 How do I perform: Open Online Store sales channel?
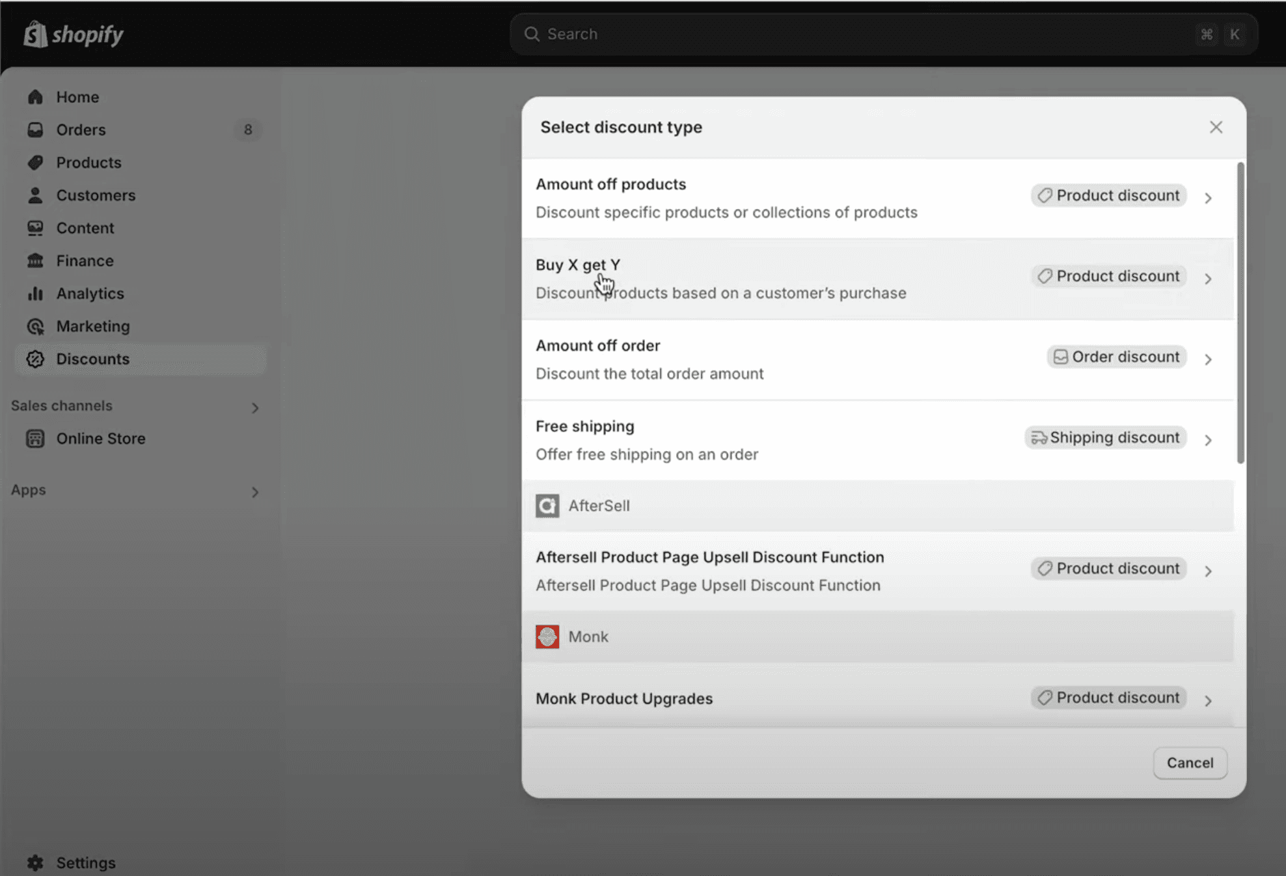point(141,439)
